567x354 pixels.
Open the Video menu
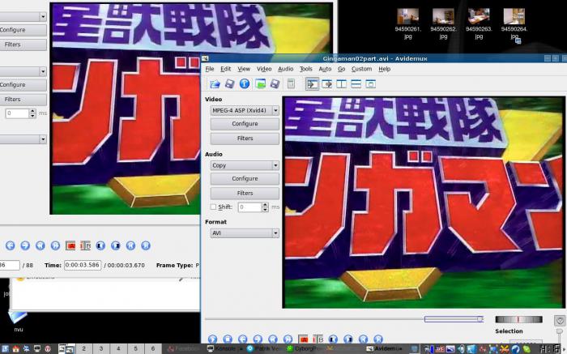[x=264, y=69]
